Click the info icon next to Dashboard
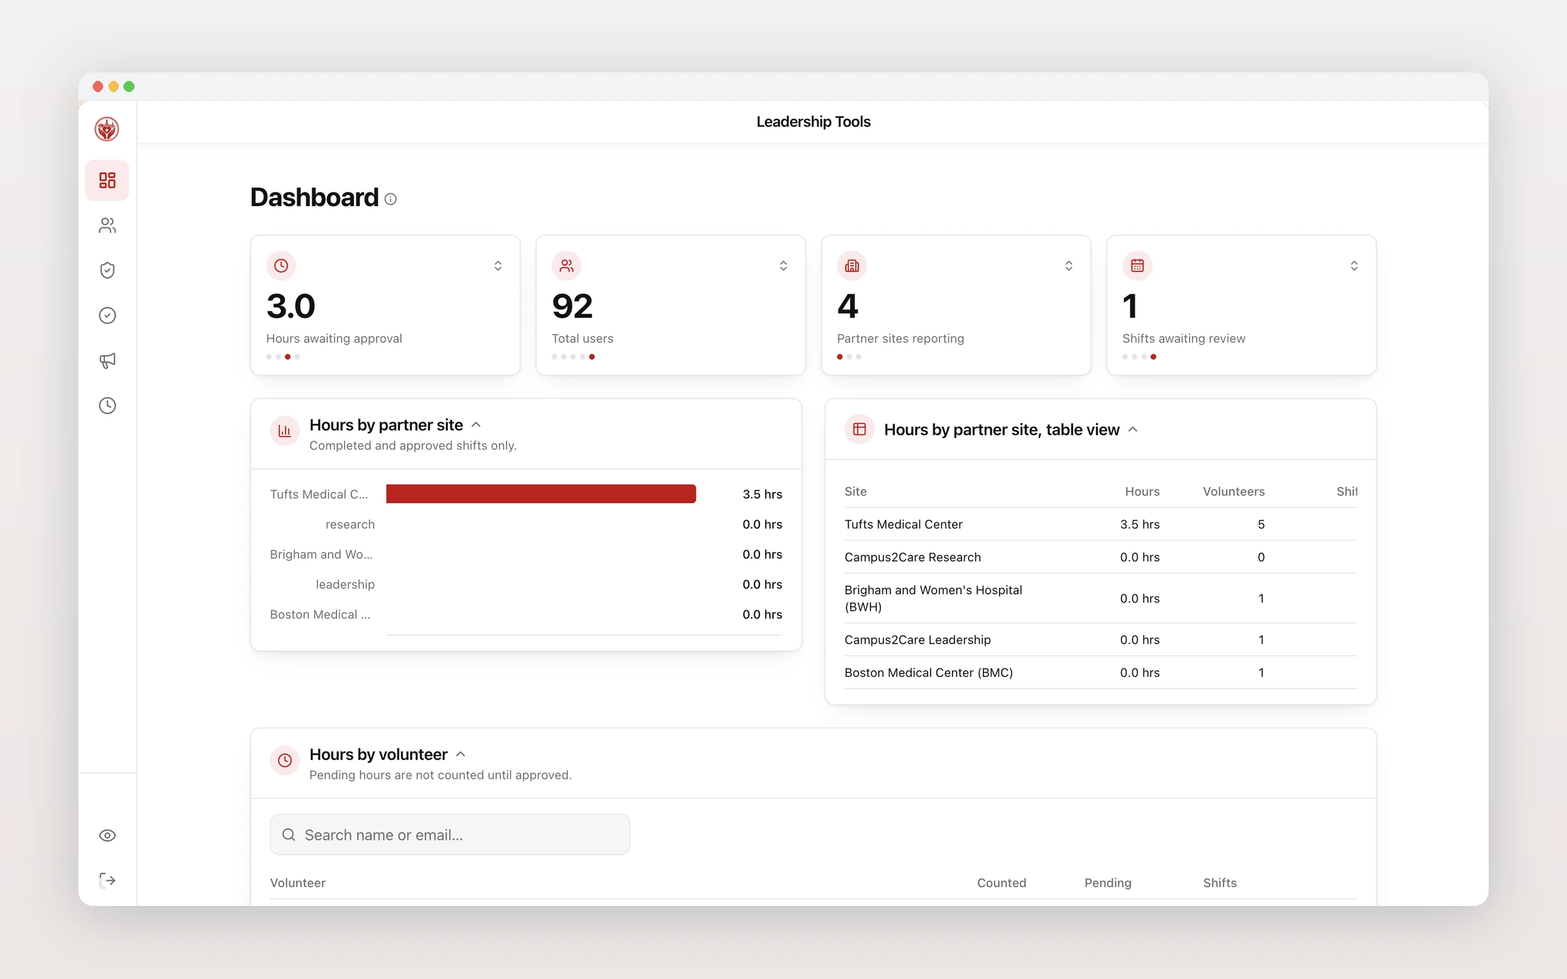The image size is (1567, 979). click(390, 199)
